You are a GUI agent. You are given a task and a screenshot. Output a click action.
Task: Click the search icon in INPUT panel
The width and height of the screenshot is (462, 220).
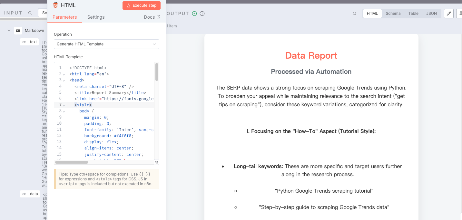(30, 13)
